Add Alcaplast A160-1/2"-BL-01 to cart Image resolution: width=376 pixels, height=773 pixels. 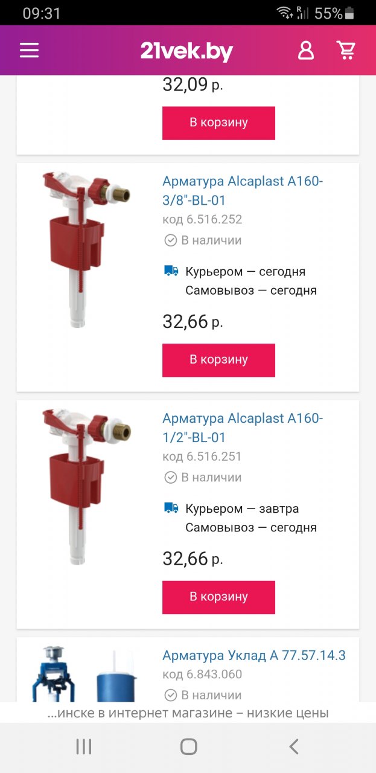point(218,597)
